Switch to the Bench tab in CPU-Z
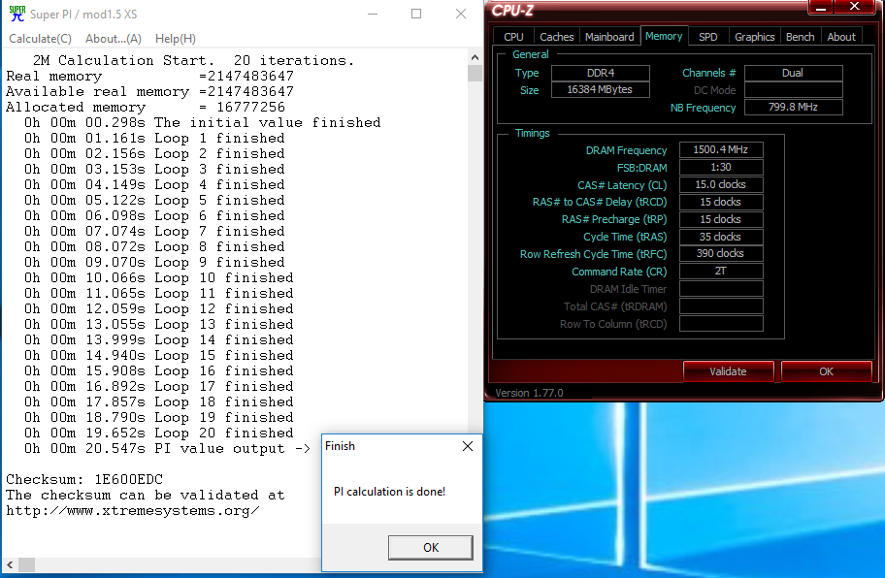The image size is (885, 578). 800,37
